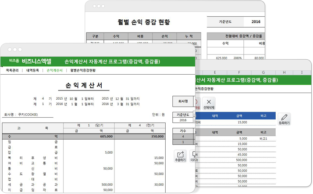This screenshot has width=313, height=194.
Task: Select column header I in right window
Action: click(302, 72)
